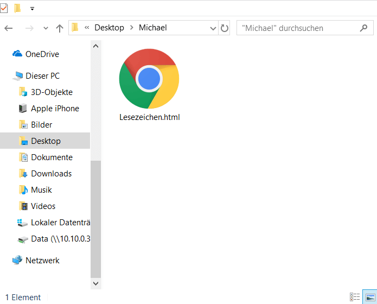Switch to large icons view in status bar
Image resolution: width=377 pixels, height=304 pixels.
370,297
